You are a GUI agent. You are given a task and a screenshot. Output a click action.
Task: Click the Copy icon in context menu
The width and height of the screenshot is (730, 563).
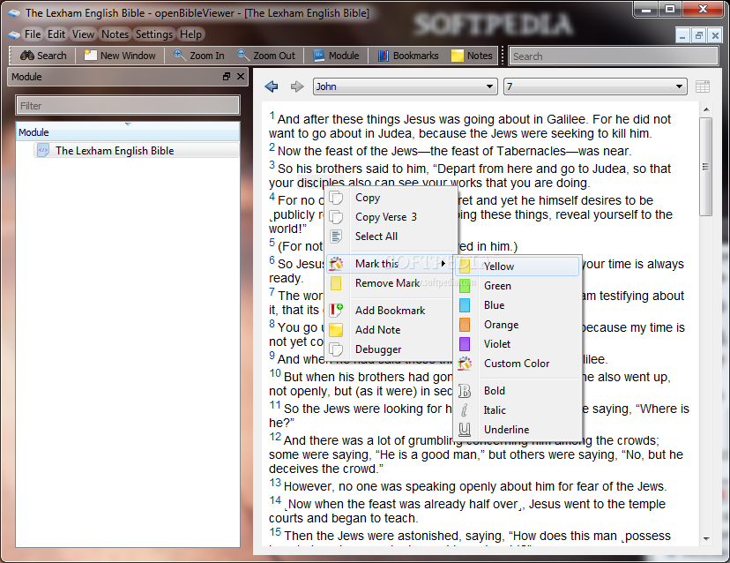336,198
